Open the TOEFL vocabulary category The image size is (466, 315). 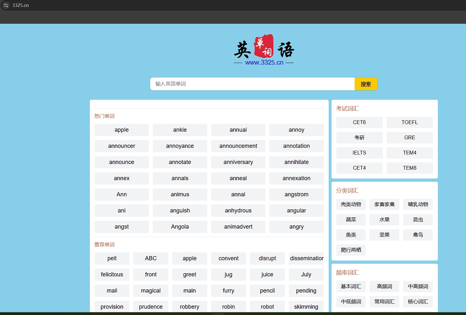click(410, 122)
